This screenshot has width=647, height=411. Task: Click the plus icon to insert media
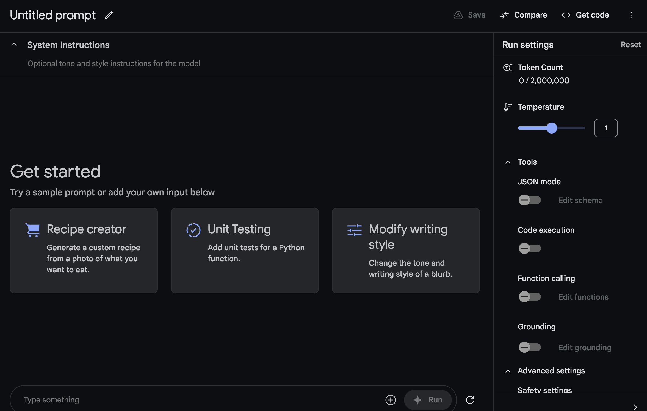(x=391, y=400)
